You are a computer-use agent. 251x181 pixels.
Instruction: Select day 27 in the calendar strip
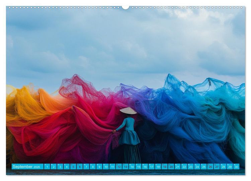pyautogui.click(x=217, y=167)
